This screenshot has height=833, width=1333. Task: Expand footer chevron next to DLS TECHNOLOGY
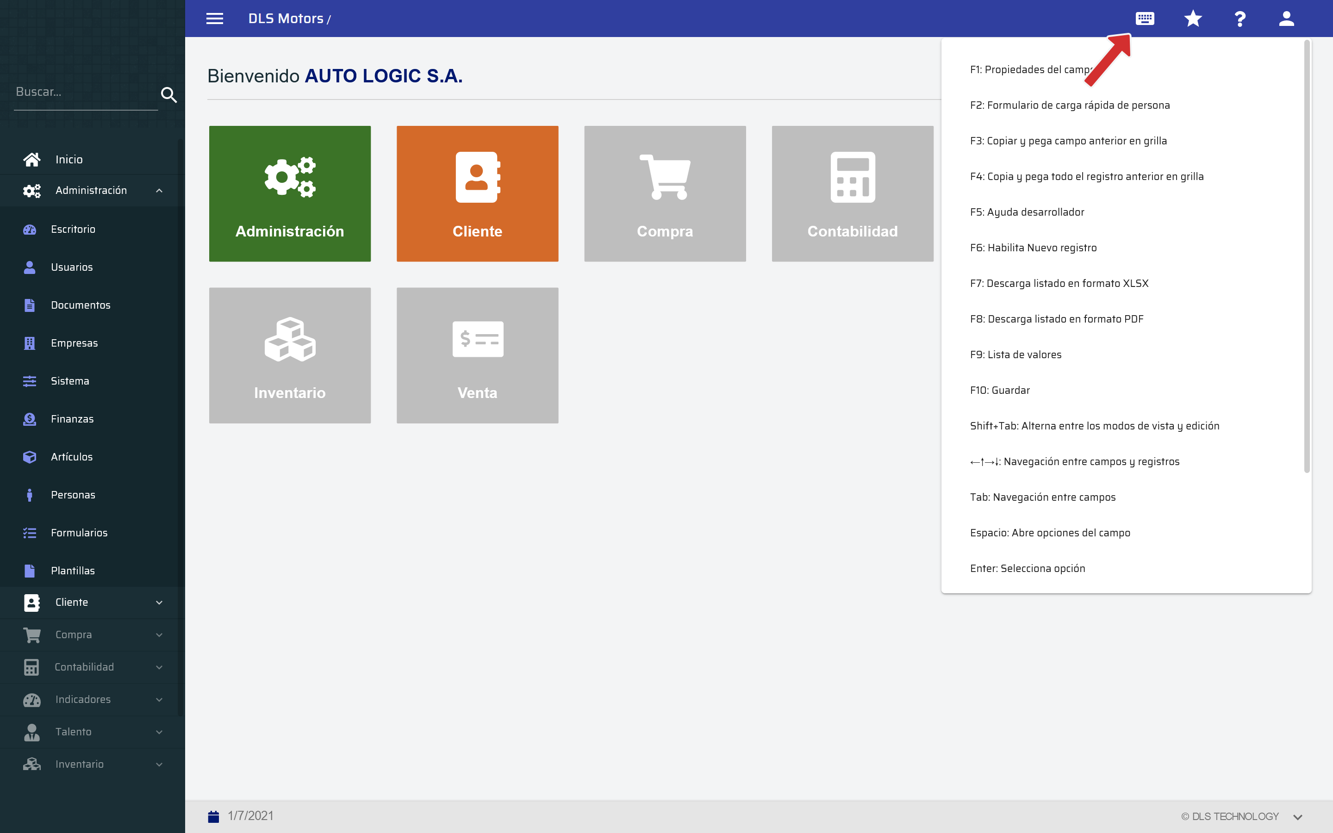(1297, 817)
